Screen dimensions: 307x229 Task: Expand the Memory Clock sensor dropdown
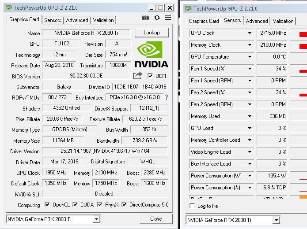tap(250, 45)
